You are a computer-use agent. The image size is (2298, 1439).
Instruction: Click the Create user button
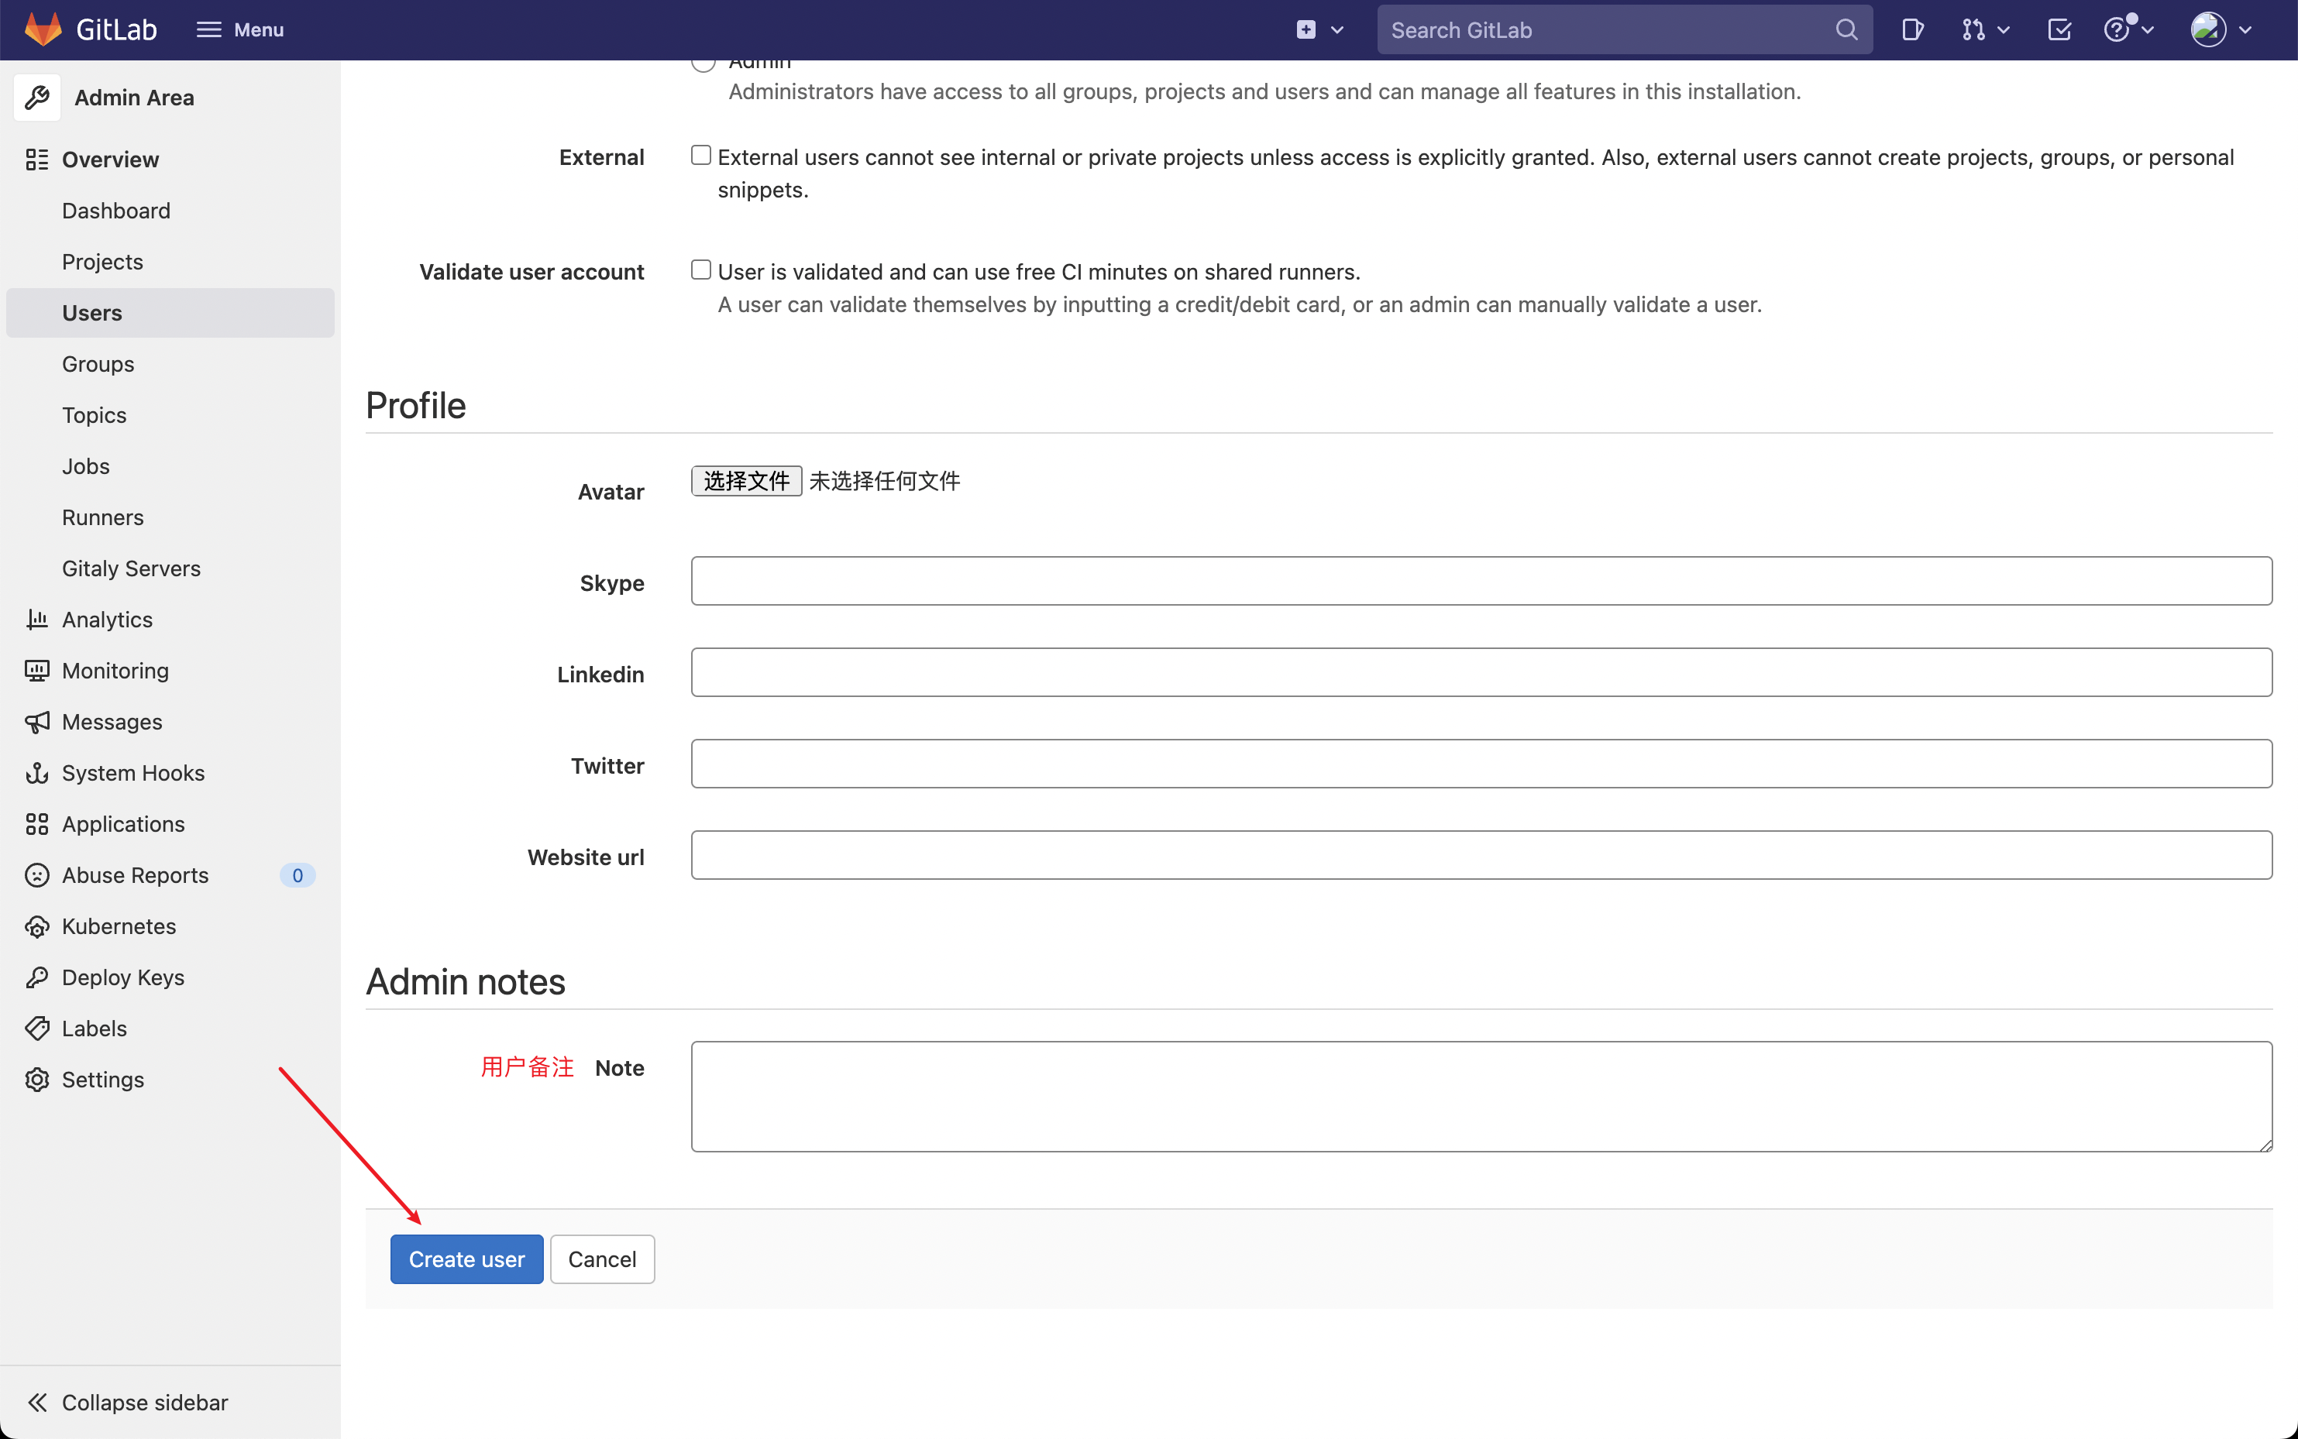(x=466, y=1259)
